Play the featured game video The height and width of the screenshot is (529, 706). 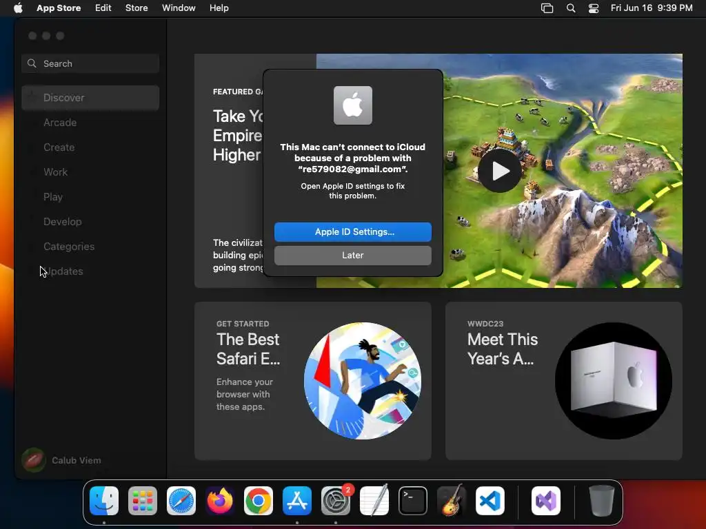point(500,171)
